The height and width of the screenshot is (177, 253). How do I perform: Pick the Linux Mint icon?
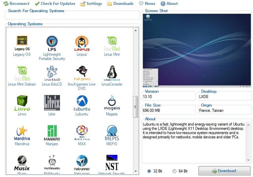[x=112, y=43]
